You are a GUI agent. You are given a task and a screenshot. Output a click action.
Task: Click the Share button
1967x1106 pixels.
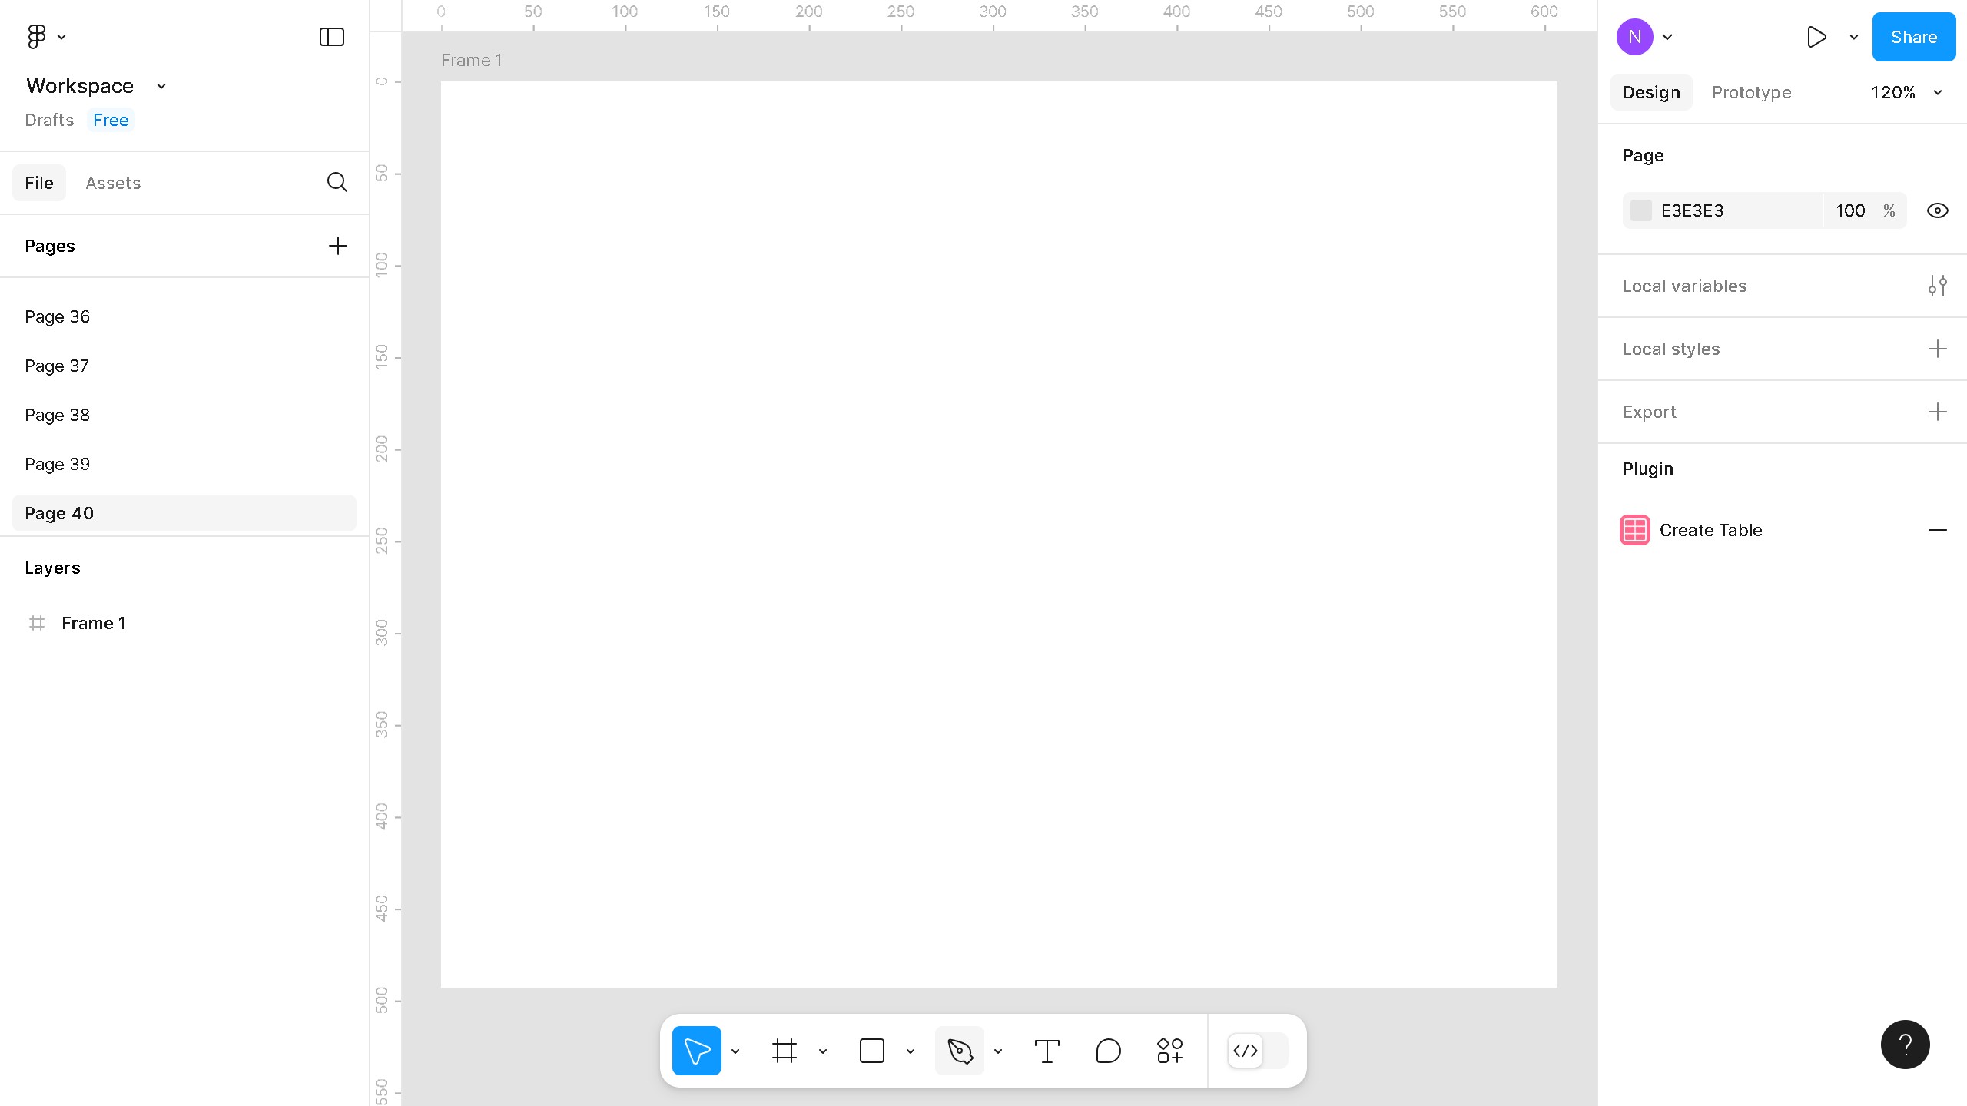1913,36
